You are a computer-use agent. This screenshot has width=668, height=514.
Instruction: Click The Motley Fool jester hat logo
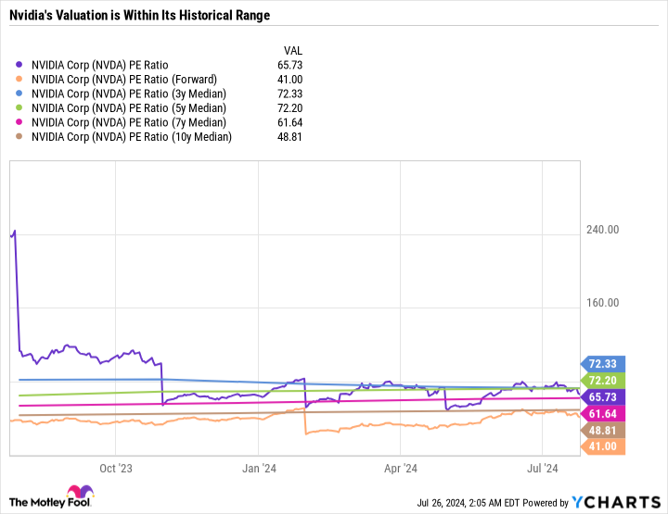click(80, 492)
